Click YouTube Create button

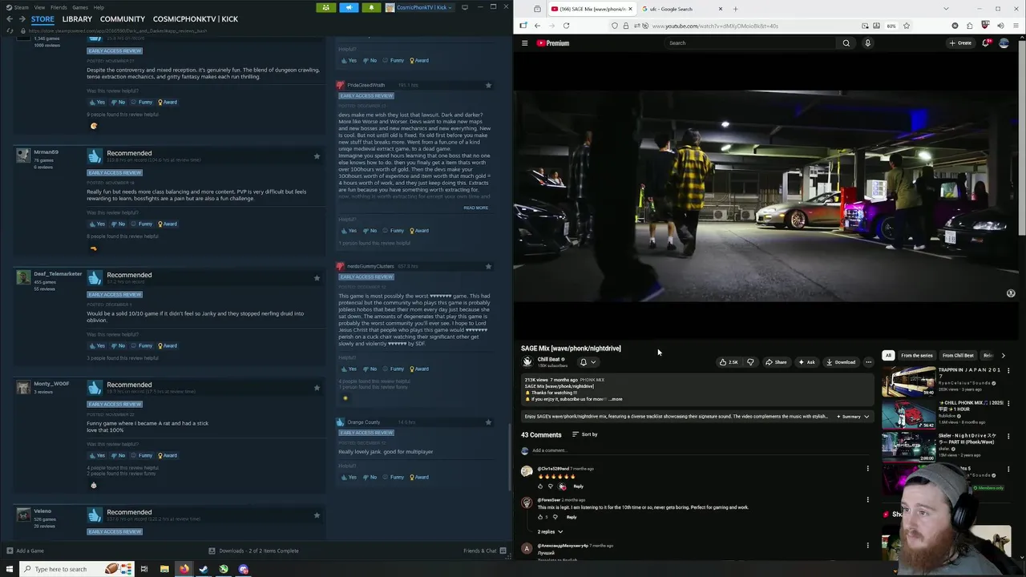(960, 43)
